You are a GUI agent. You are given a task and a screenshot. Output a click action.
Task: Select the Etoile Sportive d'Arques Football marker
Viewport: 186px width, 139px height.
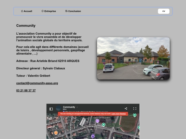(104, 125)
